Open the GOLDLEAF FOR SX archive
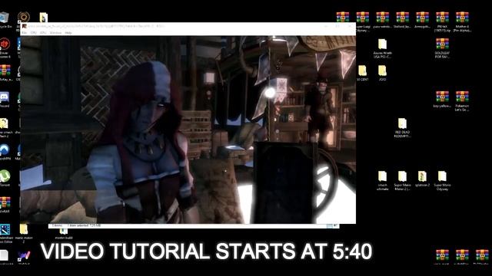The image size is (492, 276). (x=442, y=48)
